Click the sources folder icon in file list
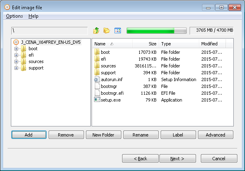This screenshot has width=245, height=171. coord(97,65)
